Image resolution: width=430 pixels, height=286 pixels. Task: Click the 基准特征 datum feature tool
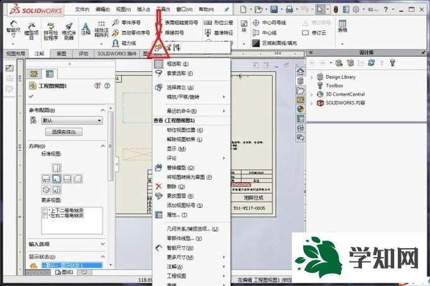coord(219,33)
